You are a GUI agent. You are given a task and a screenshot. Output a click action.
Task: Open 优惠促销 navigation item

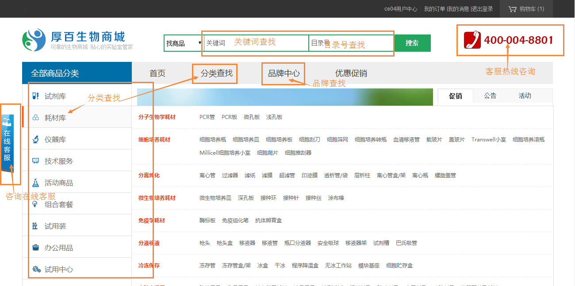coord(351,73)
